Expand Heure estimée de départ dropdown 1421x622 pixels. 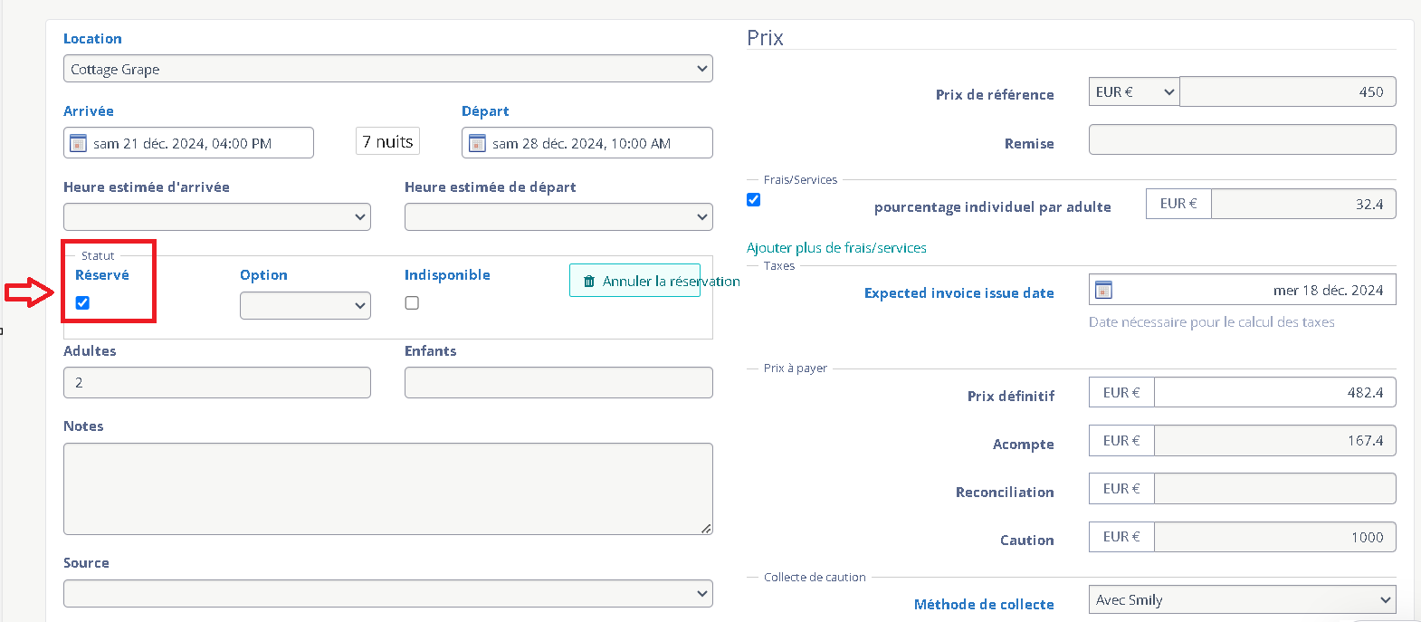click(x=558, y=216)
